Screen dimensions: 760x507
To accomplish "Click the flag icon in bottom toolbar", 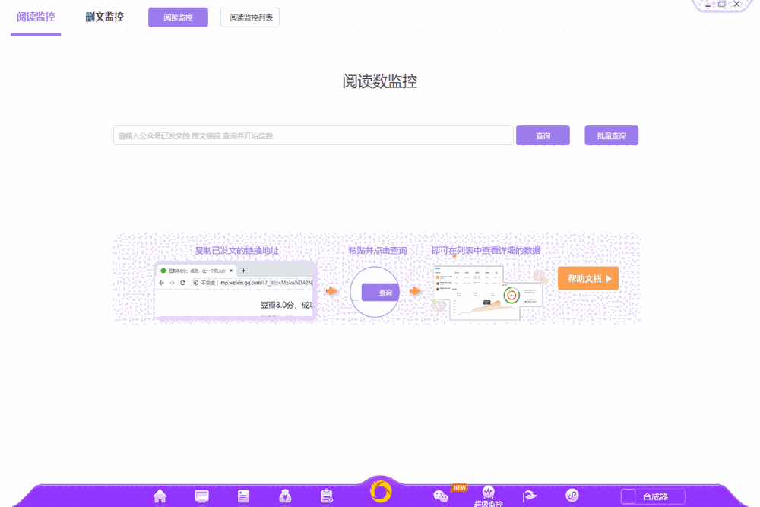I will pyautogui.click(x=530, y=495).
